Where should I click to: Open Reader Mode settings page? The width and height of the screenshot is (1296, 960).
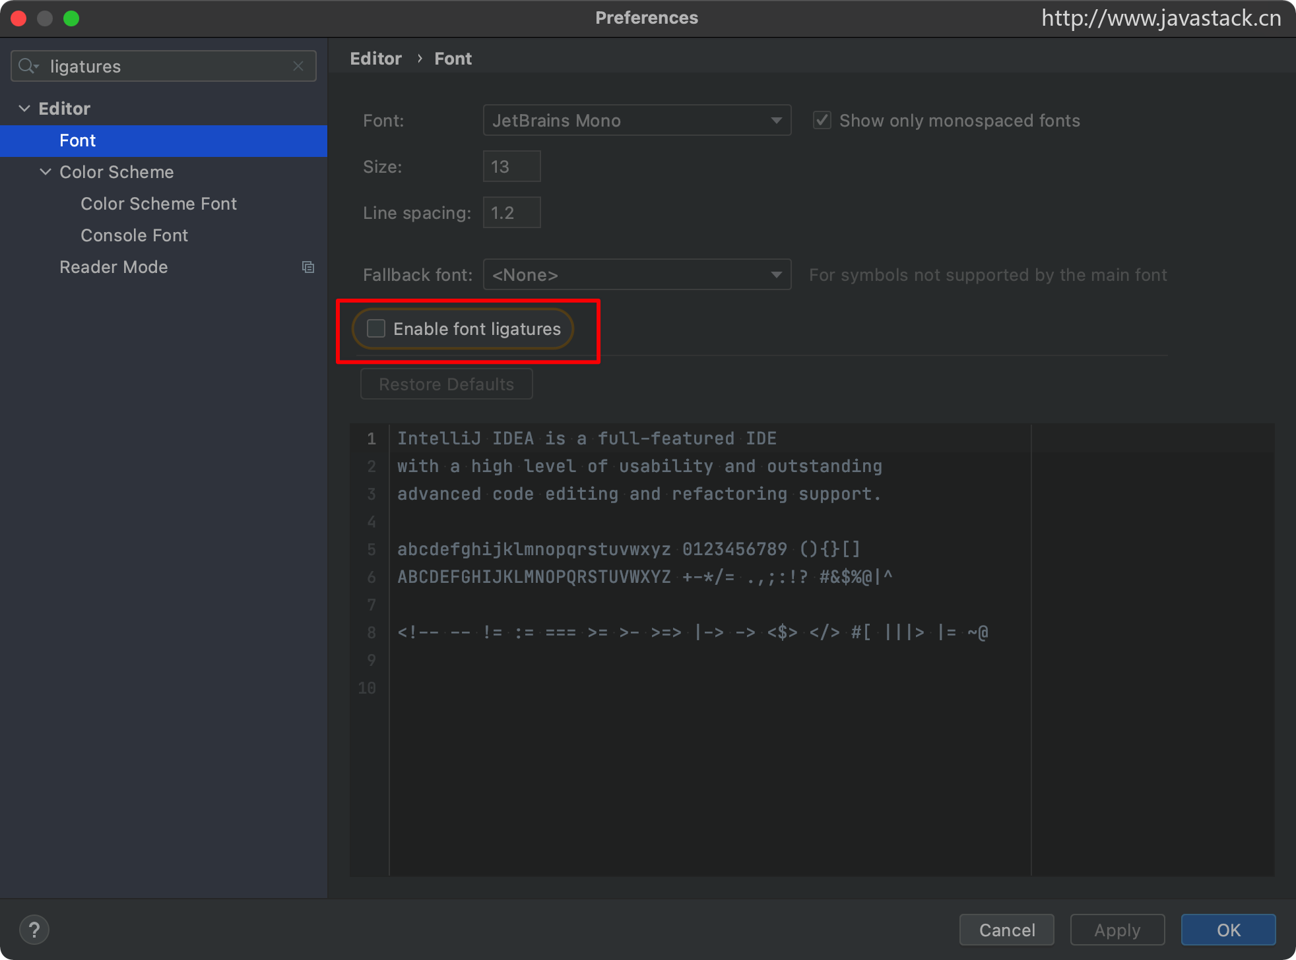[x=113, y=267]
